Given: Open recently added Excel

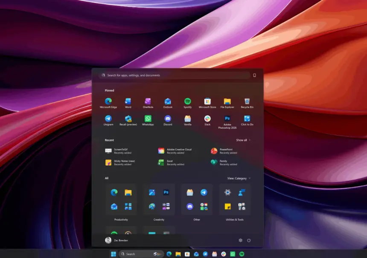Looking at the screenshot, I should 171,162.
